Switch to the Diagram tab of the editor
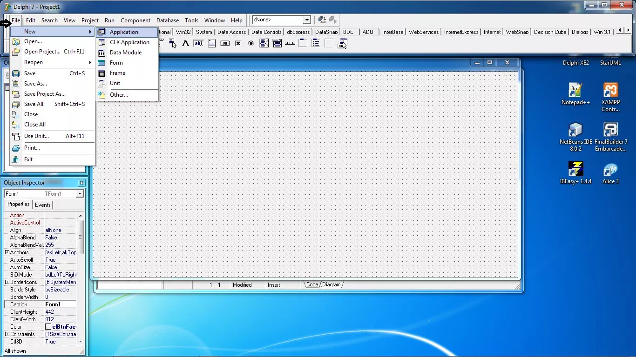 (331, 284)
